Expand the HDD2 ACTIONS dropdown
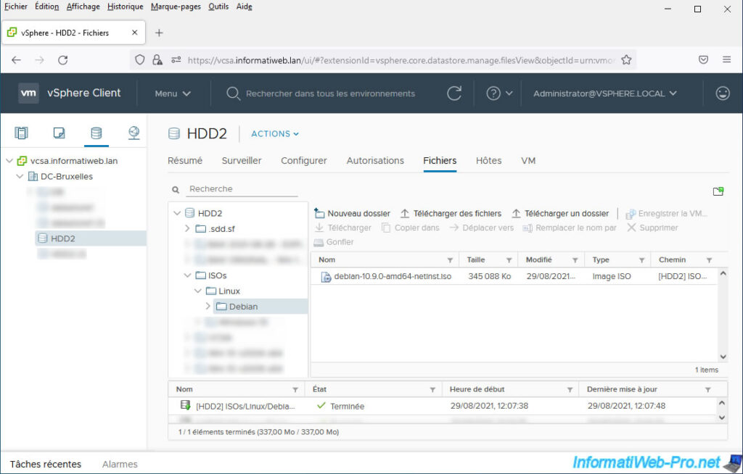The image size is (743, 474). 274,134
